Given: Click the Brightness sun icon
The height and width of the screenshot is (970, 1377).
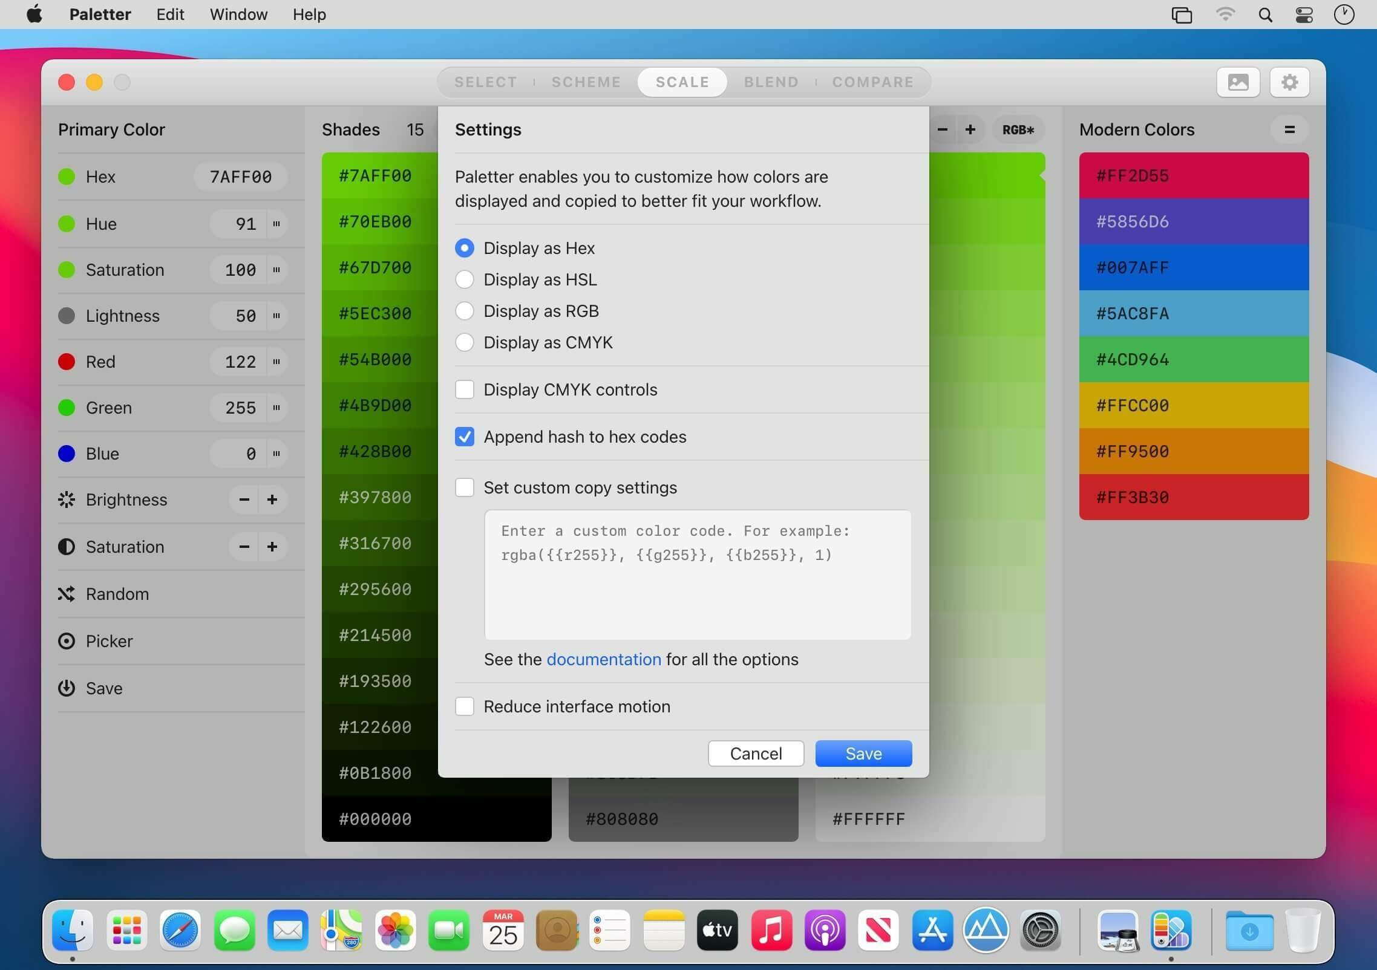Looking at the screenshot, I should 67,500.
